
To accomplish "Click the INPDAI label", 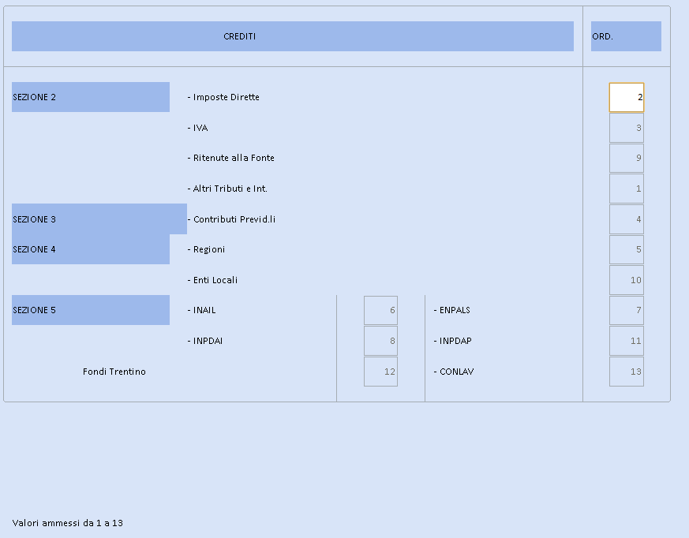I will (x=204, y=341).
